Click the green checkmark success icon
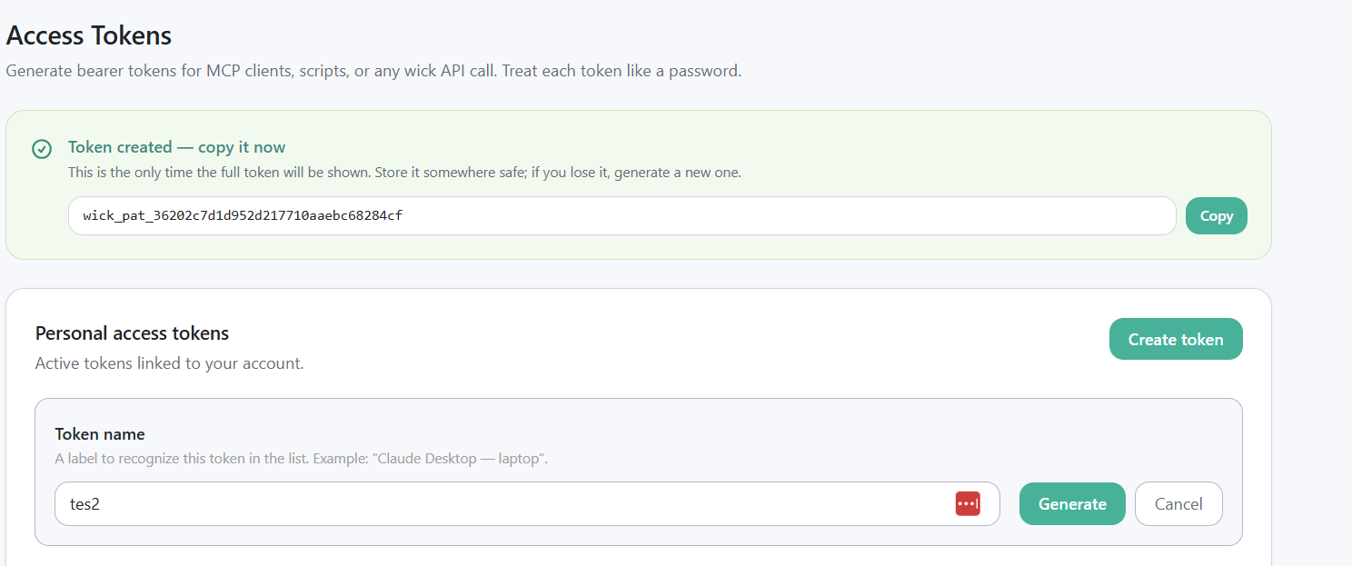Image resolution: width=1352 pixels, height=566 pixels. coord(42,148)
